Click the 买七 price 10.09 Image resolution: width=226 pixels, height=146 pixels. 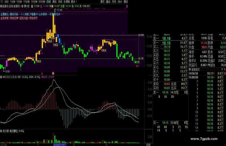167,67
